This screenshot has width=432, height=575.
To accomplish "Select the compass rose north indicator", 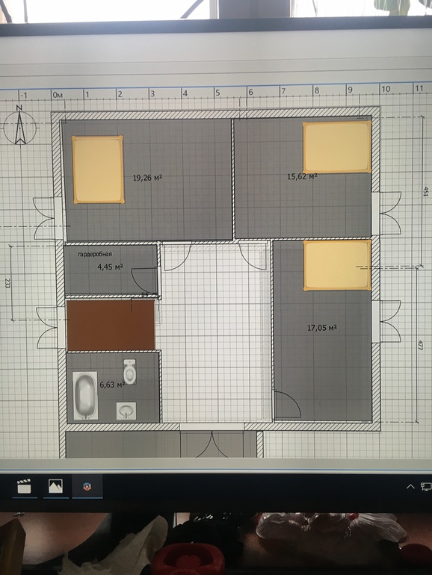I will pyautogui.click(x=20, y=125).
